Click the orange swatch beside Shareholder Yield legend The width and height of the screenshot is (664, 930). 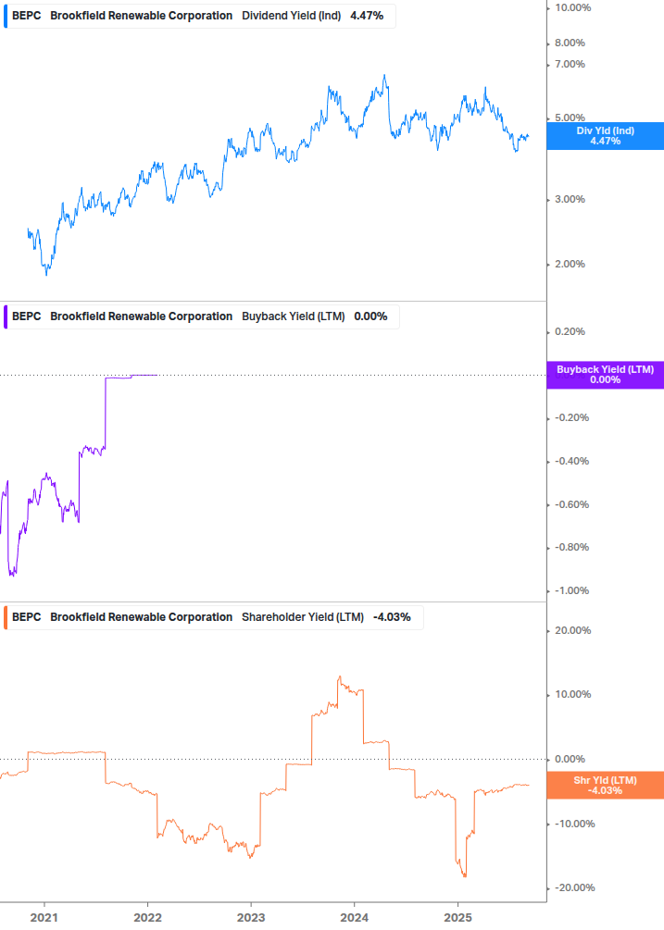pos(6,617)
